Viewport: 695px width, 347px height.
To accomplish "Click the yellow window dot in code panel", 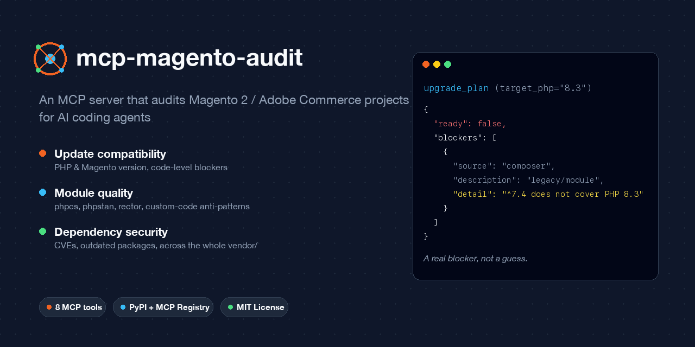I will click(x=437, y=65).
